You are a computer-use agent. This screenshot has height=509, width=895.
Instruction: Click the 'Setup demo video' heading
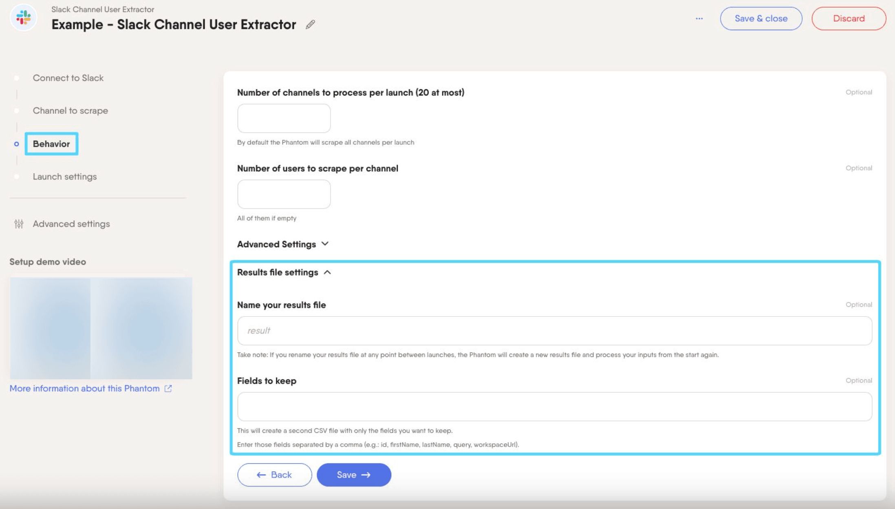click(48, 262)
